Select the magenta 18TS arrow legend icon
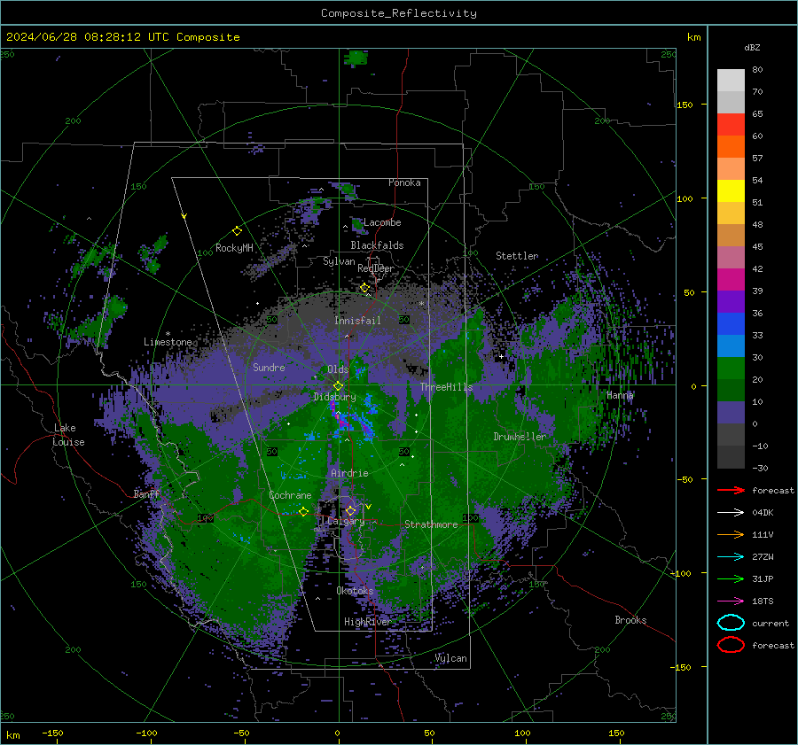This screenshot has width=798, height=745. coord(731,601)
